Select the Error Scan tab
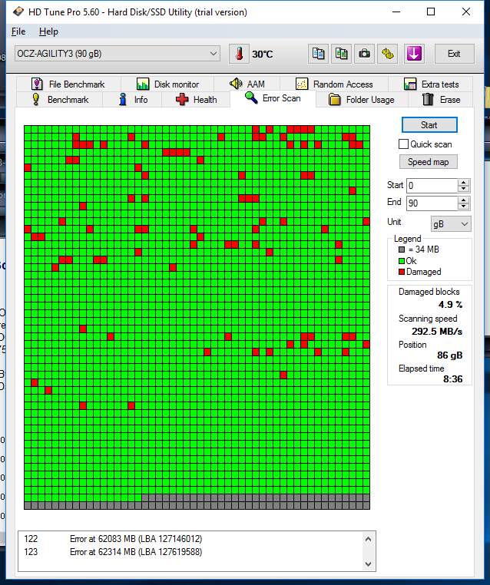 pyautogui.click(x=273, y=98)
